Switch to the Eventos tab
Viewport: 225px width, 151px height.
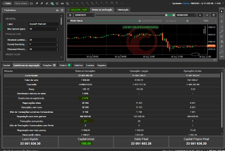pos(90,65)
